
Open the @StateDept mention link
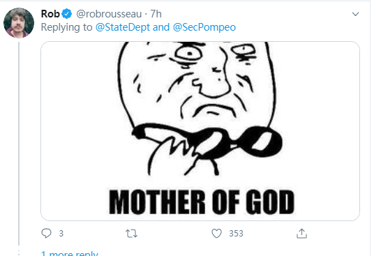(x=123, y=27)
